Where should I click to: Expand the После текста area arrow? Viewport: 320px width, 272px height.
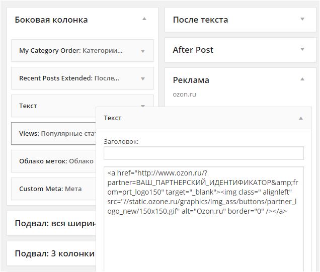tap(302, 19)
